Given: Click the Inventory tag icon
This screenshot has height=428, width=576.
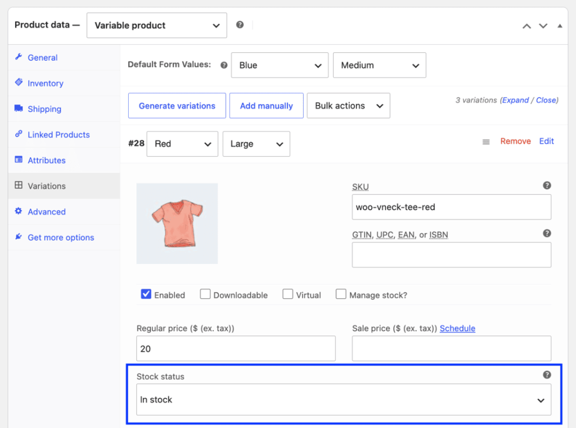Looking at the screenshot, I should pyautogui.click(x=19, y=82).
